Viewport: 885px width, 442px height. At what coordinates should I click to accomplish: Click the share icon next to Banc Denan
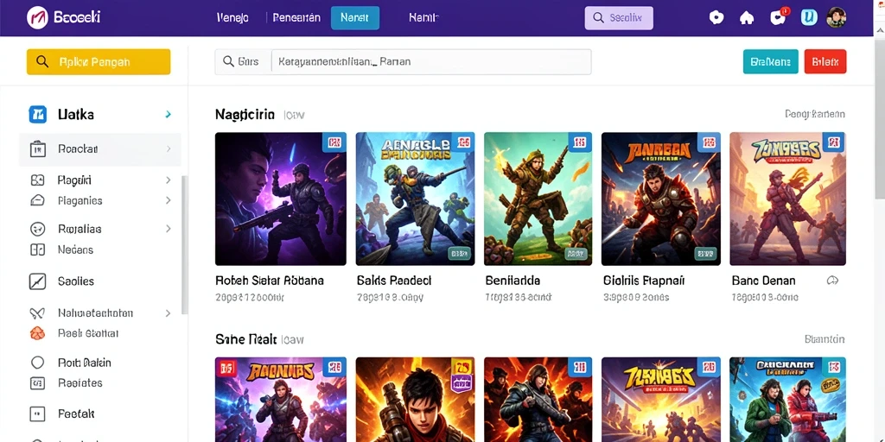click(x=832, y=281)
